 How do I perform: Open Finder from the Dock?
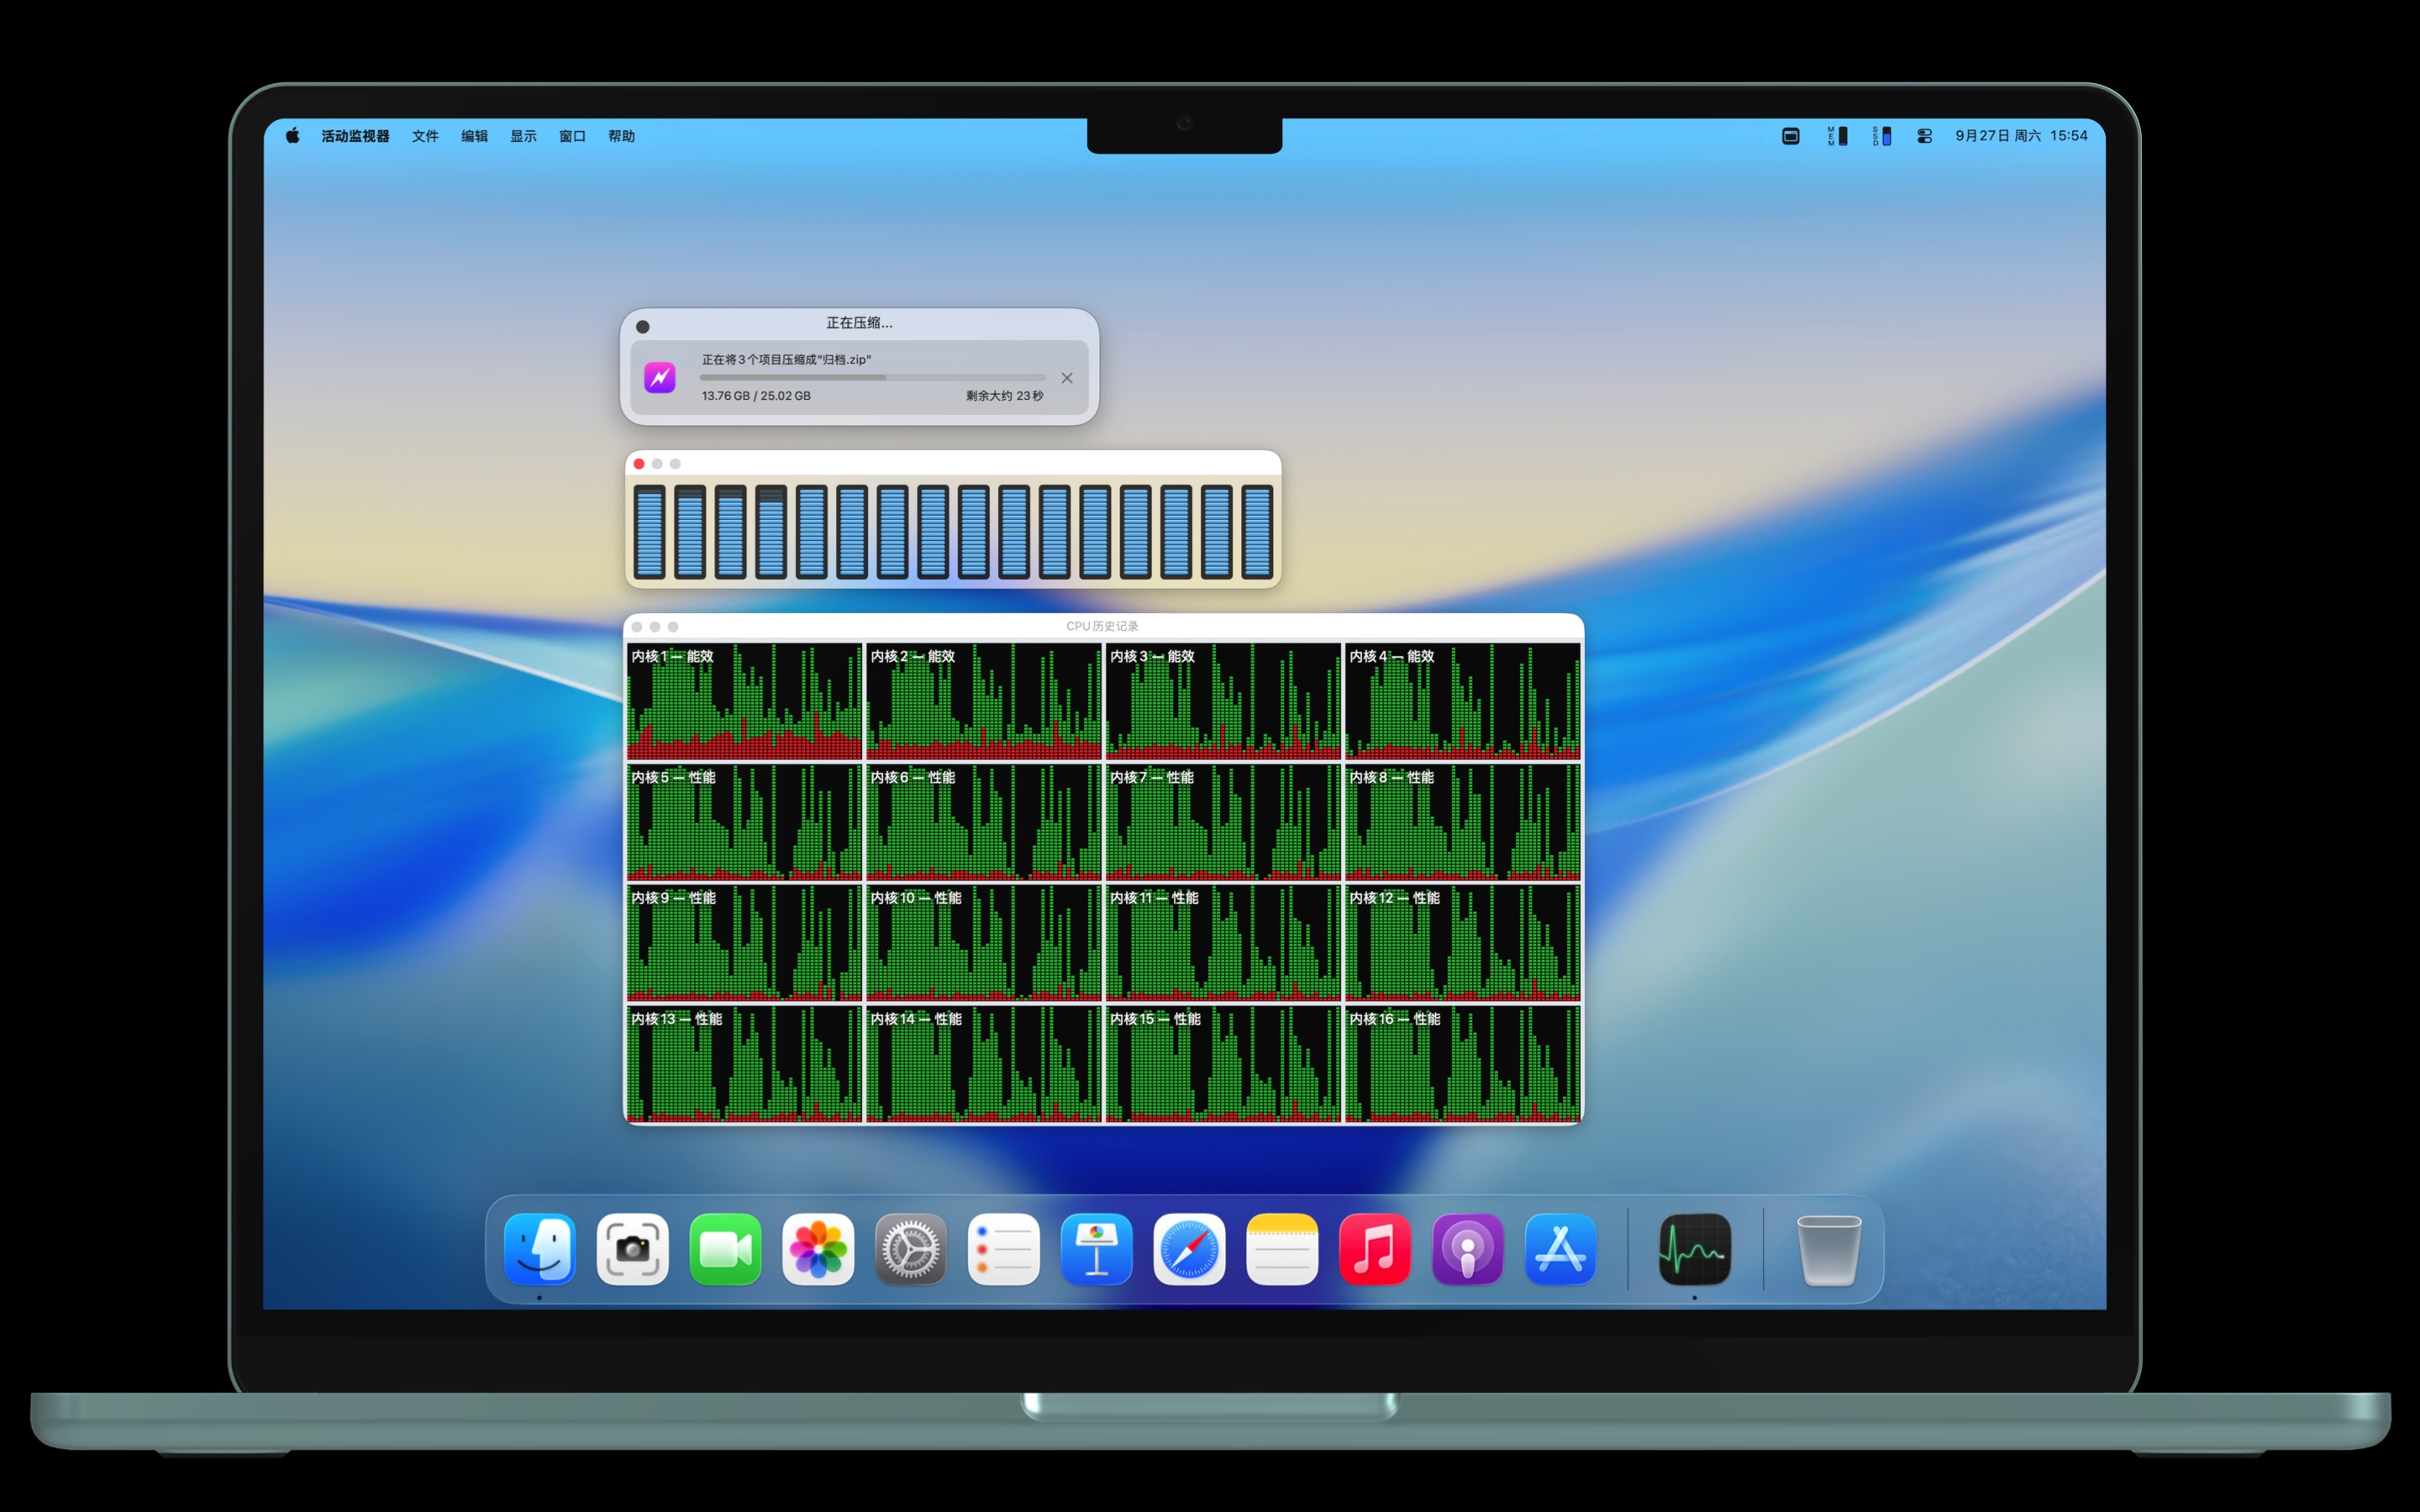(540, 1248)
